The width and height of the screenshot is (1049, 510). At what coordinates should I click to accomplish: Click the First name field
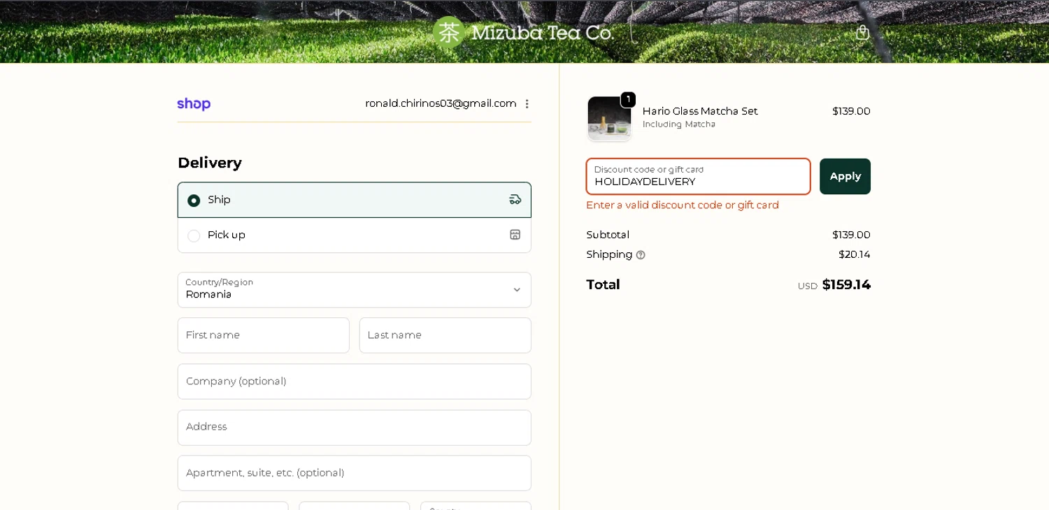pyautogui.click(x=264, y=335)
